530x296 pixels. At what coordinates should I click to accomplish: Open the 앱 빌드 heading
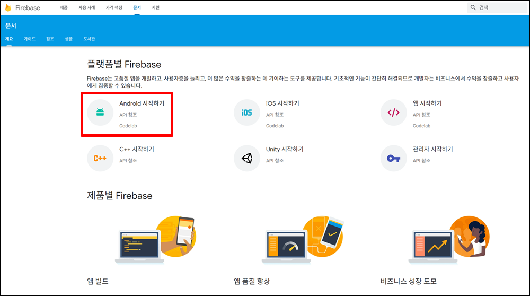[98, 281]
